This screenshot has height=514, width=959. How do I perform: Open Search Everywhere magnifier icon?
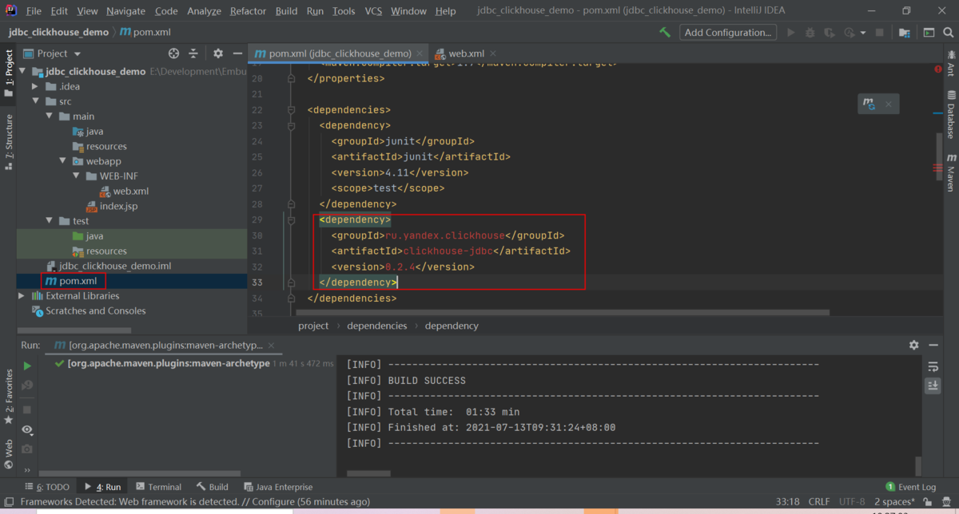(948, 33)
